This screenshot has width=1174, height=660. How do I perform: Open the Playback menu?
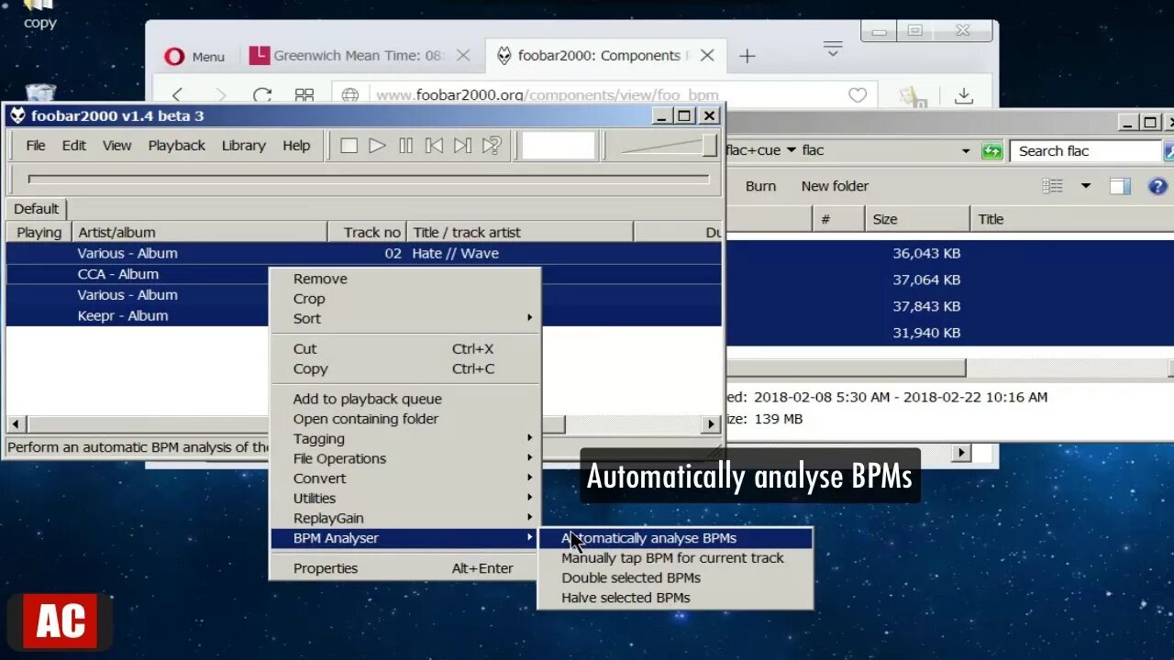(x=177, y=146)
